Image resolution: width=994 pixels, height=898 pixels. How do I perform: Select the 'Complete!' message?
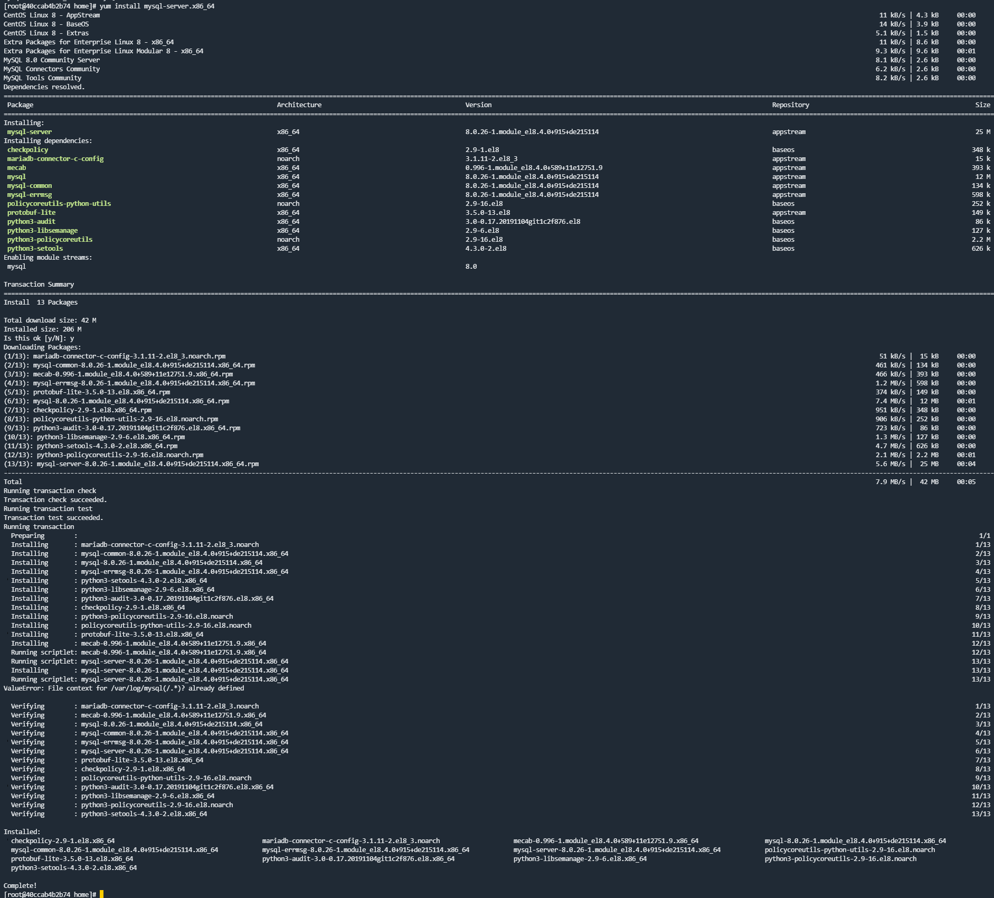pos(20,886)
